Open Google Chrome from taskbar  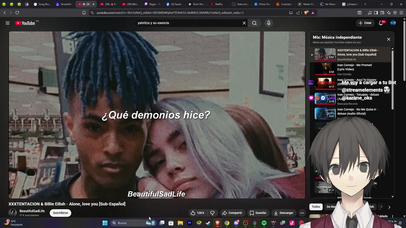pyautogui.click(x=227, y=223)
